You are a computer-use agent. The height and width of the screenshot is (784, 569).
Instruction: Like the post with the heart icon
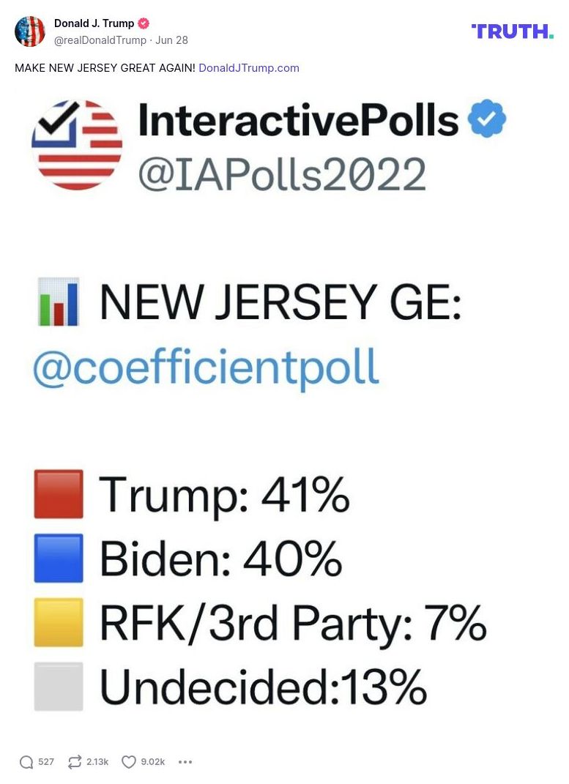coord(129,762)
